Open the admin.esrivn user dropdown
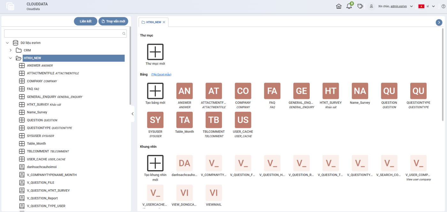 point(411,6)
